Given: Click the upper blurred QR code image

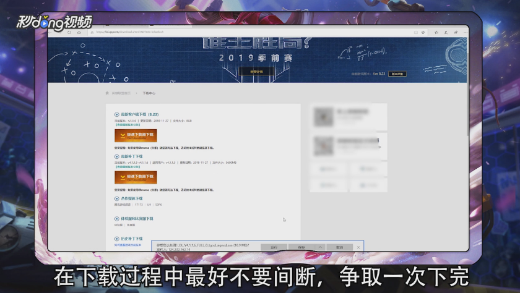Looking at the screenshot, I should pos(324,117).
